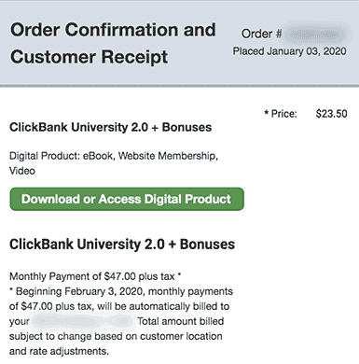359x364 pixels.
Task: Click the blurred payment method after 'your'
Action: [83, 321]
